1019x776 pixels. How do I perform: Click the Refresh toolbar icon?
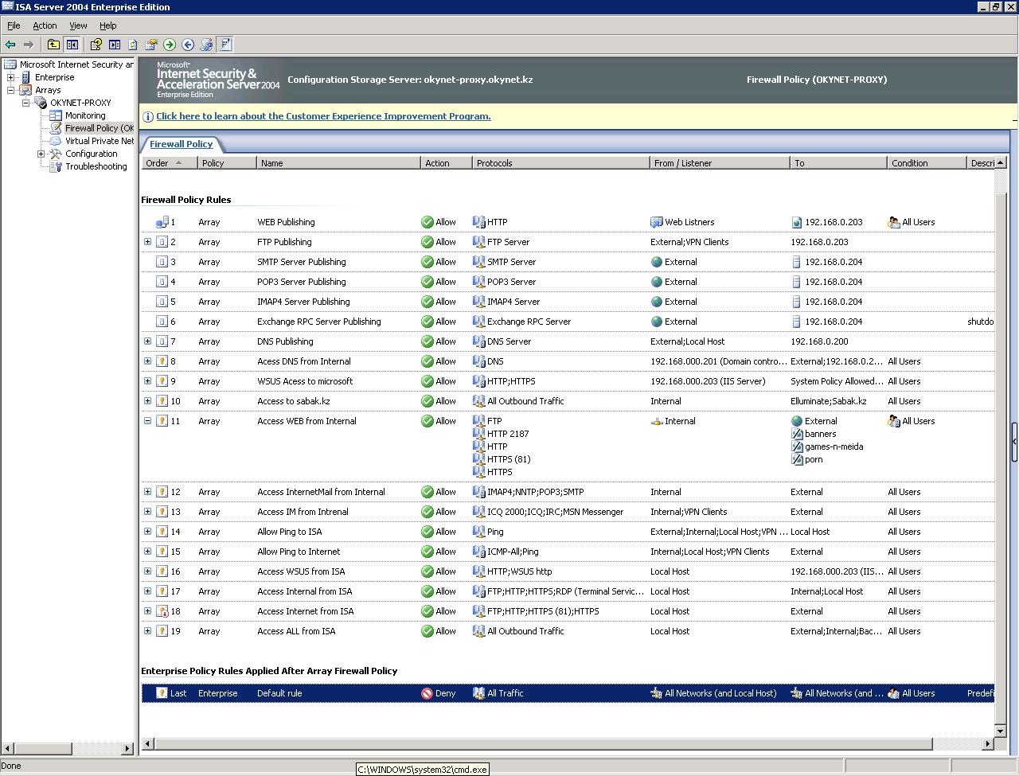click(x=133, y=45)
